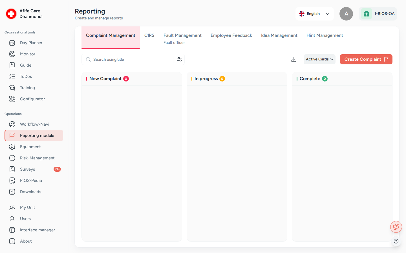Open the Active Cards dropdown
The height and width of the screenshot is (253, 406).
point(319,59)
